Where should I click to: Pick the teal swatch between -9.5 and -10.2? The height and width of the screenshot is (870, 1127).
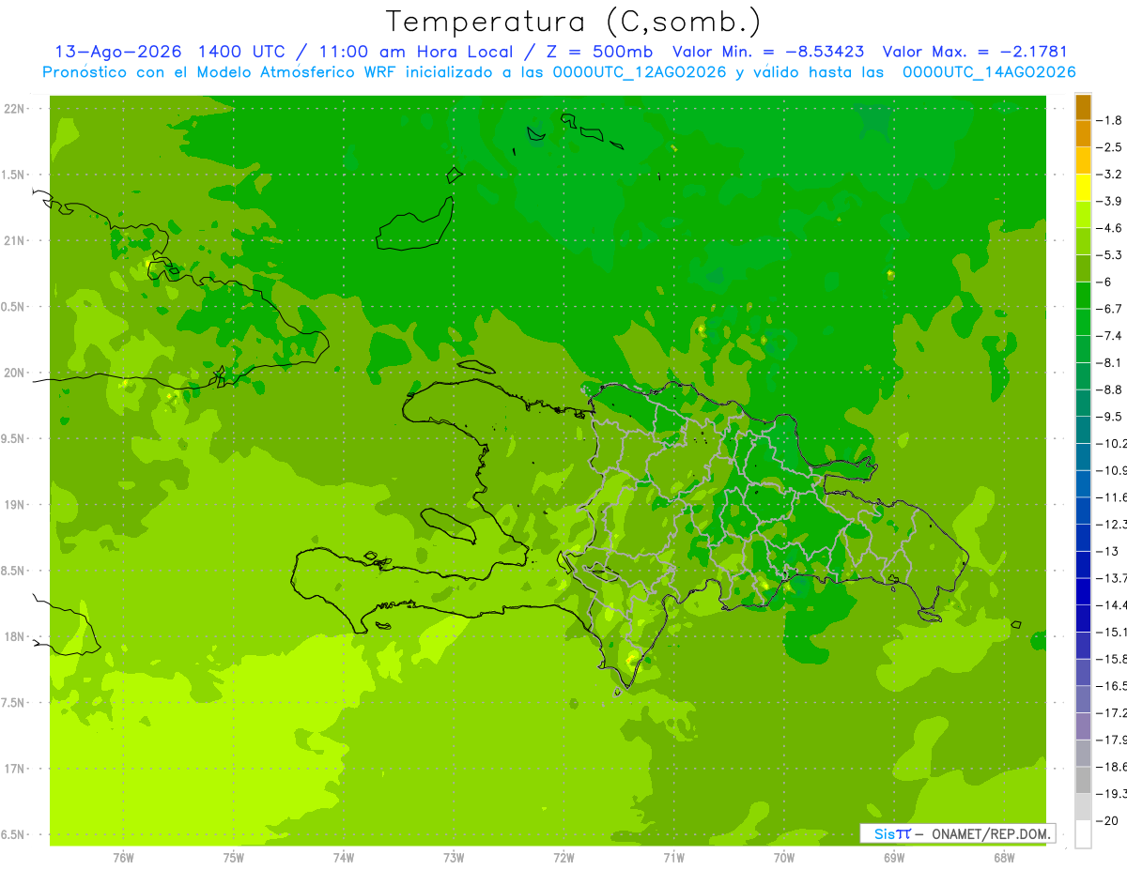point(1083,430)
